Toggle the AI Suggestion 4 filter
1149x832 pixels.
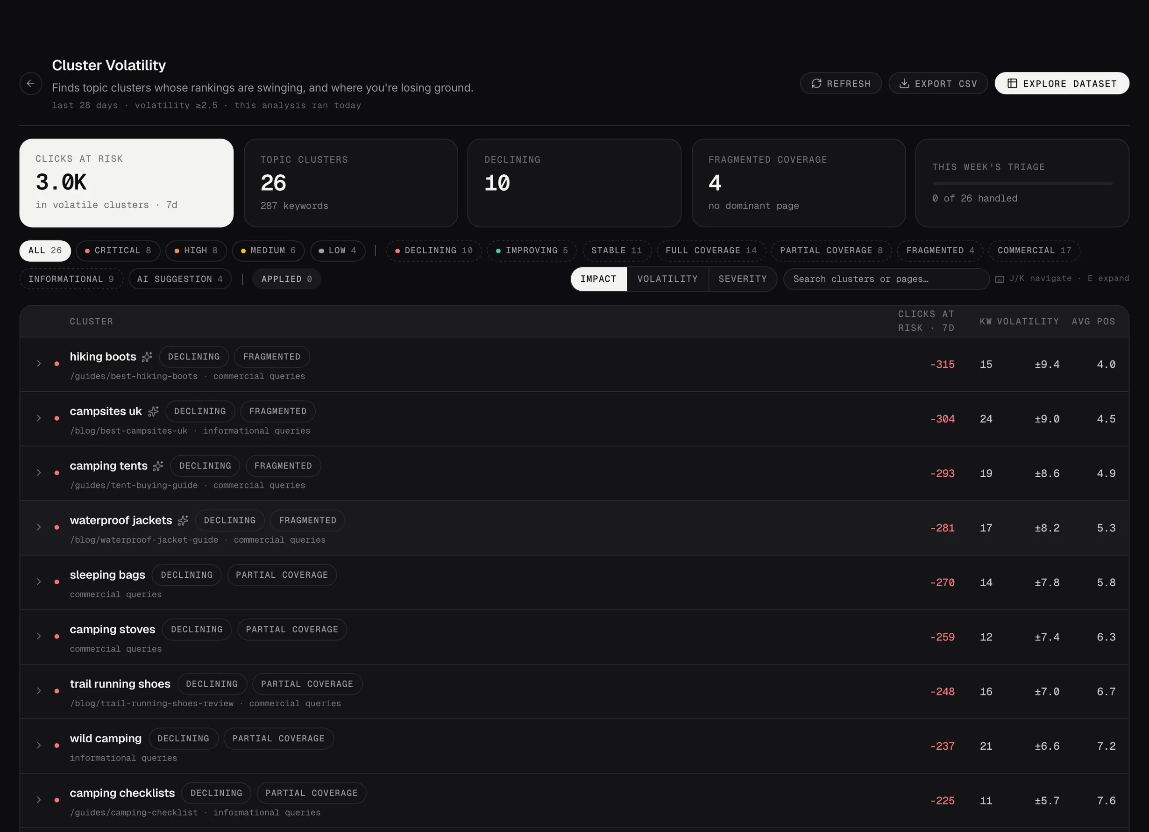tap(180, 279)
